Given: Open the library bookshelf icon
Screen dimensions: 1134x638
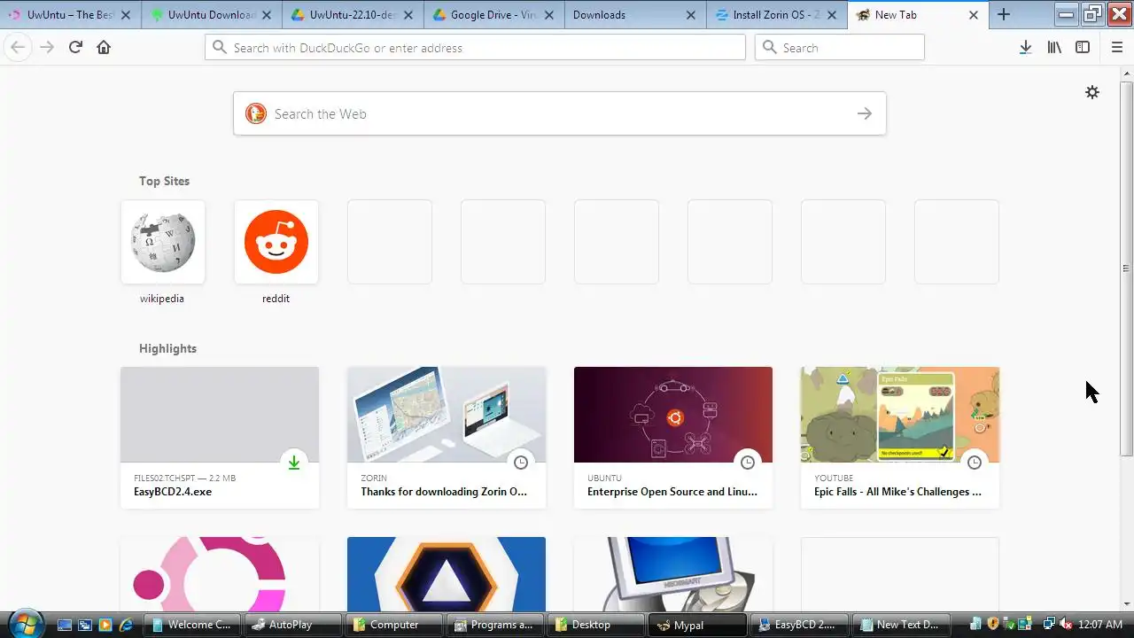Looking at the screenshot, I should coord(1054,47).
